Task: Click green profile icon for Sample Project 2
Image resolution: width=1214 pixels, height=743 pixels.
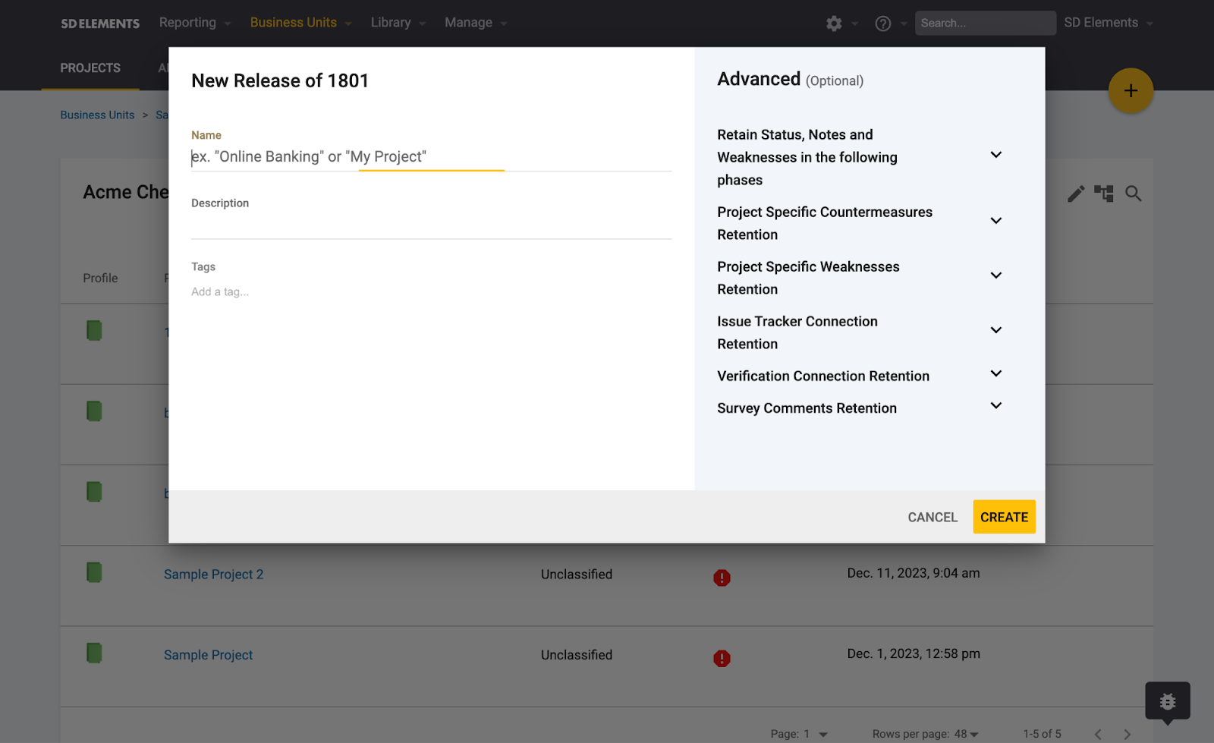Action: 94,572
